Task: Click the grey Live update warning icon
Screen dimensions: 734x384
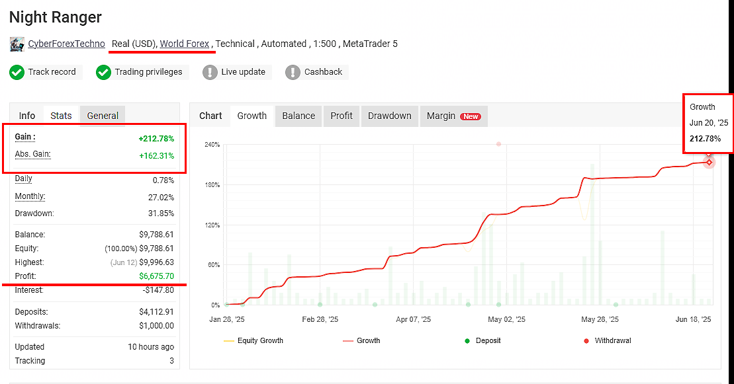Action: [210, 73]
